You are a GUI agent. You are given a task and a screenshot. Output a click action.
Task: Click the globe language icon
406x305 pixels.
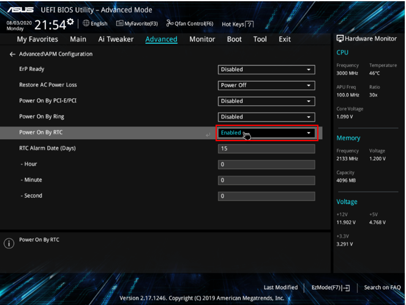point(86,23)
